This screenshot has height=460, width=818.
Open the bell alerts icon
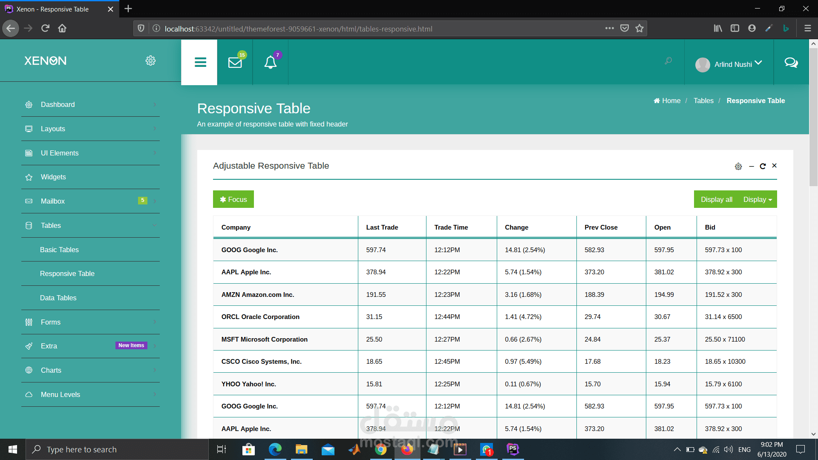point(270,63)
